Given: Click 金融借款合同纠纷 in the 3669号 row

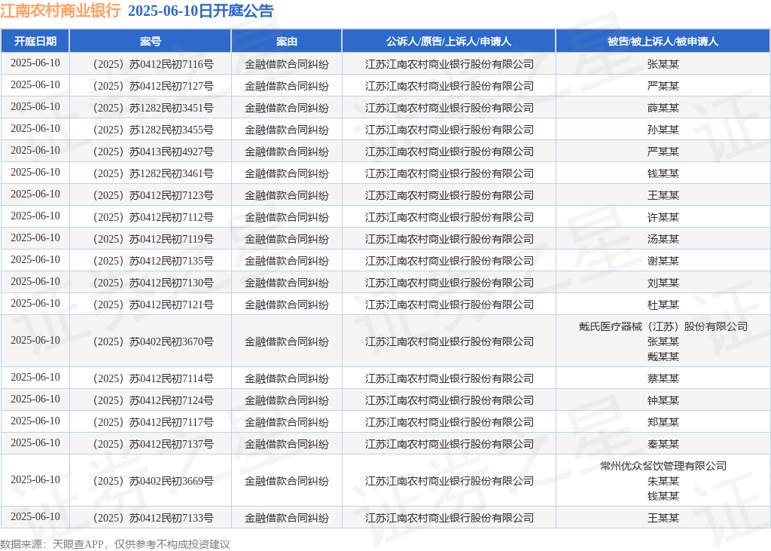Looking at the screenshot, I should point(287,481).
